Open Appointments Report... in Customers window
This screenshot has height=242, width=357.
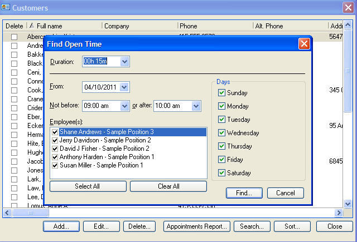(197, 226)
